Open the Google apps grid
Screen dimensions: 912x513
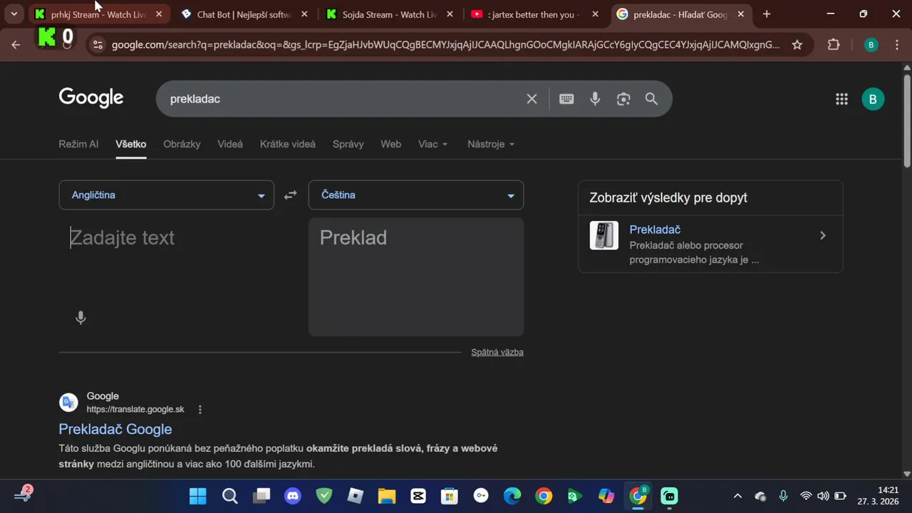tap(841, 99)
